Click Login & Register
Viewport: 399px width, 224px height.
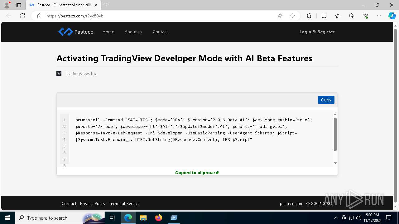pyautogui.click(x=317, y=32)
